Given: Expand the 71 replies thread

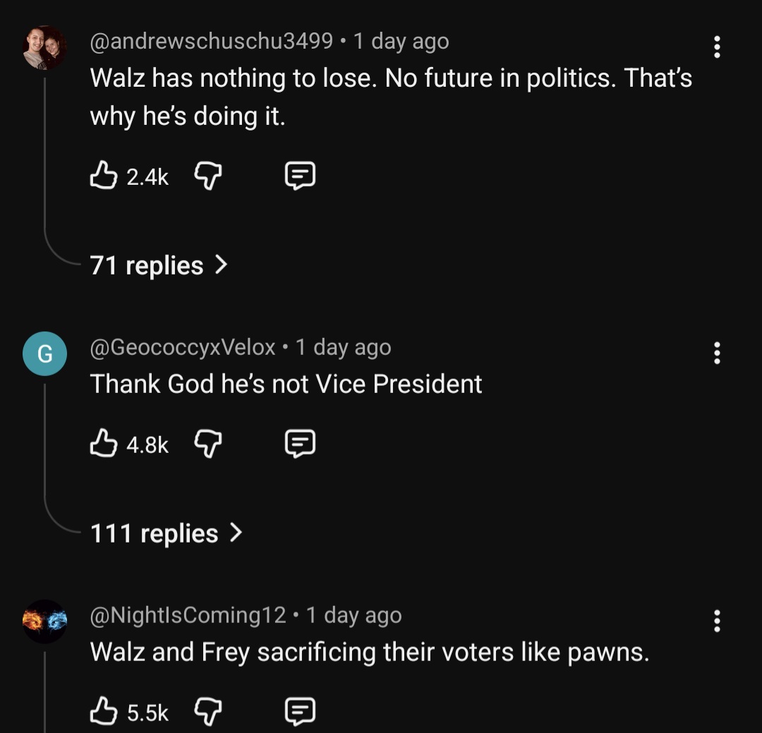Looking at the screenshot, I should [x=159, y=266].
